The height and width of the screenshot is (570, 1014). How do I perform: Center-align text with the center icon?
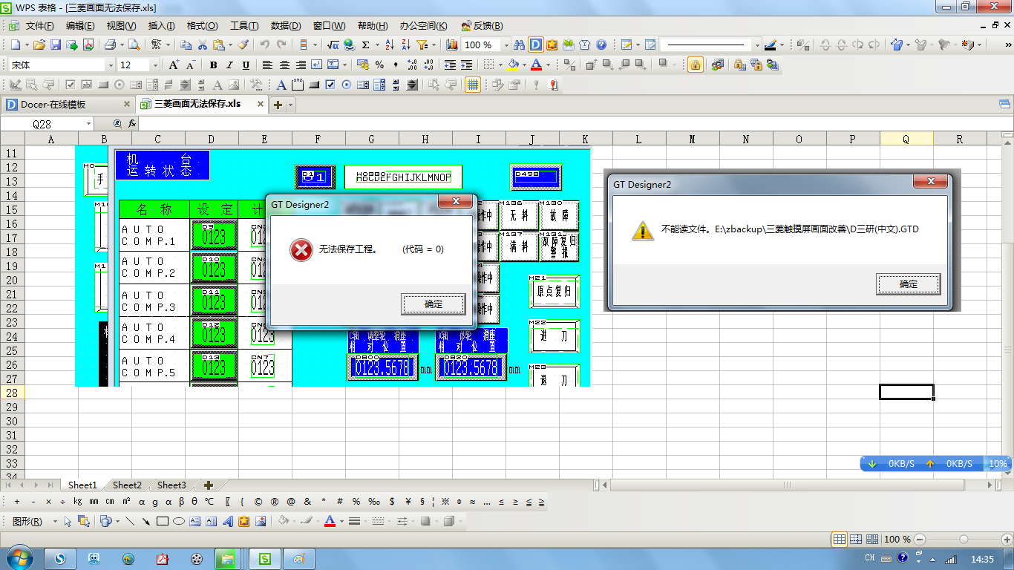point(284,65)
